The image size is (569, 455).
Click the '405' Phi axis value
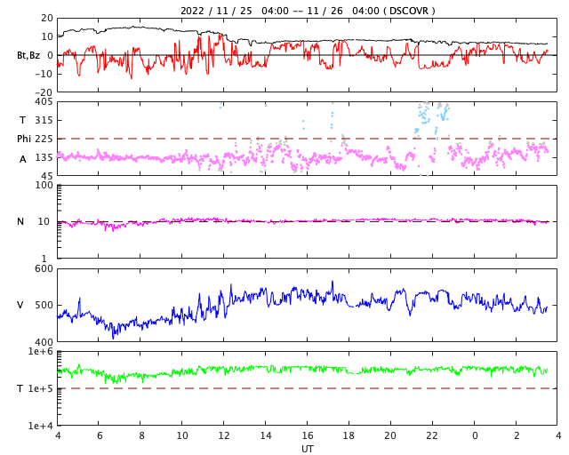click(x=44, y=102)
